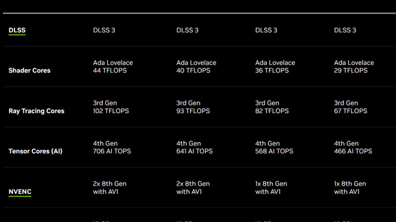Click the 29 TFLOPS shader value
Image resolution: width=396 pixels, height=222 pixels.
351,70
